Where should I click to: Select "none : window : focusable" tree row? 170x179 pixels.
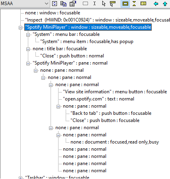point(53,13)
